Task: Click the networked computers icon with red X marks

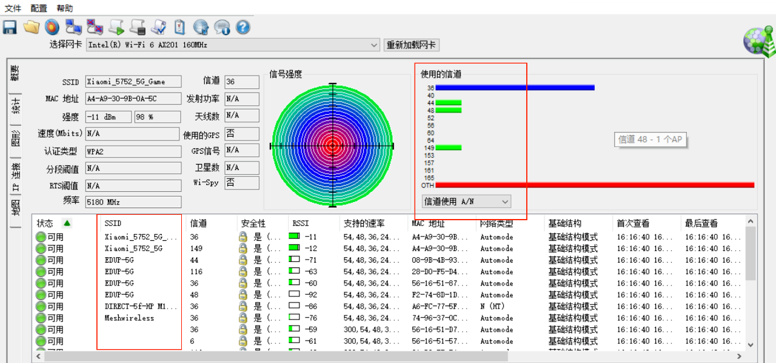Action: click(95, 27)
